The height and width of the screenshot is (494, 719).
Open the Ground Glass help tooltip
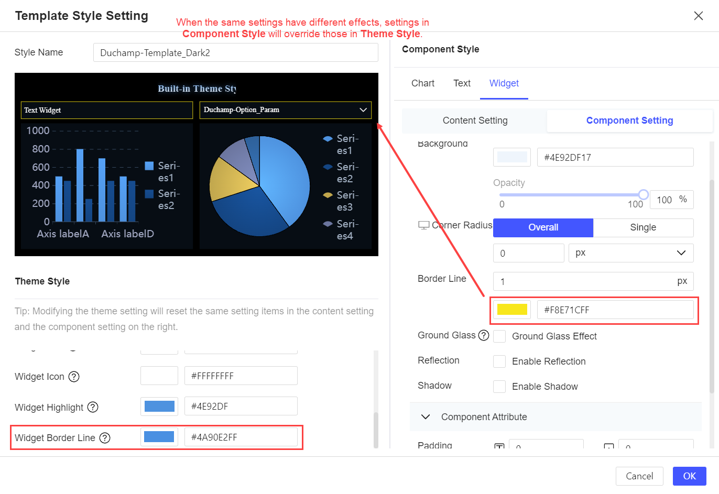coord(484,335)
